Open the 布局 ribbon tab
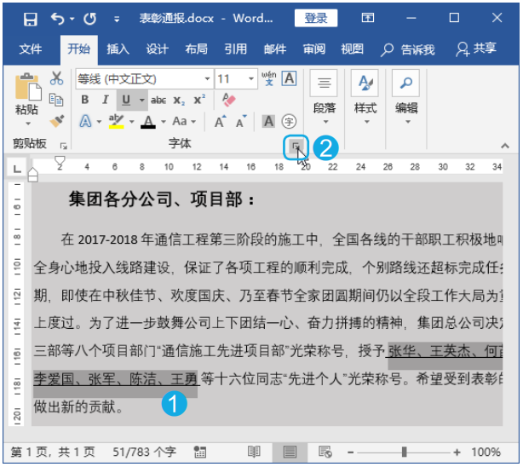523x467 pixels. (196, 49)
